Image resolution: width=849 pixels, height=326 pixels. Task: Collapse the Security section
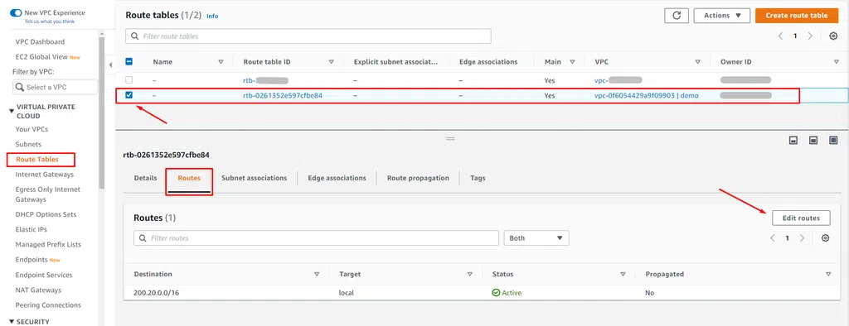click(x=12, y=322)
